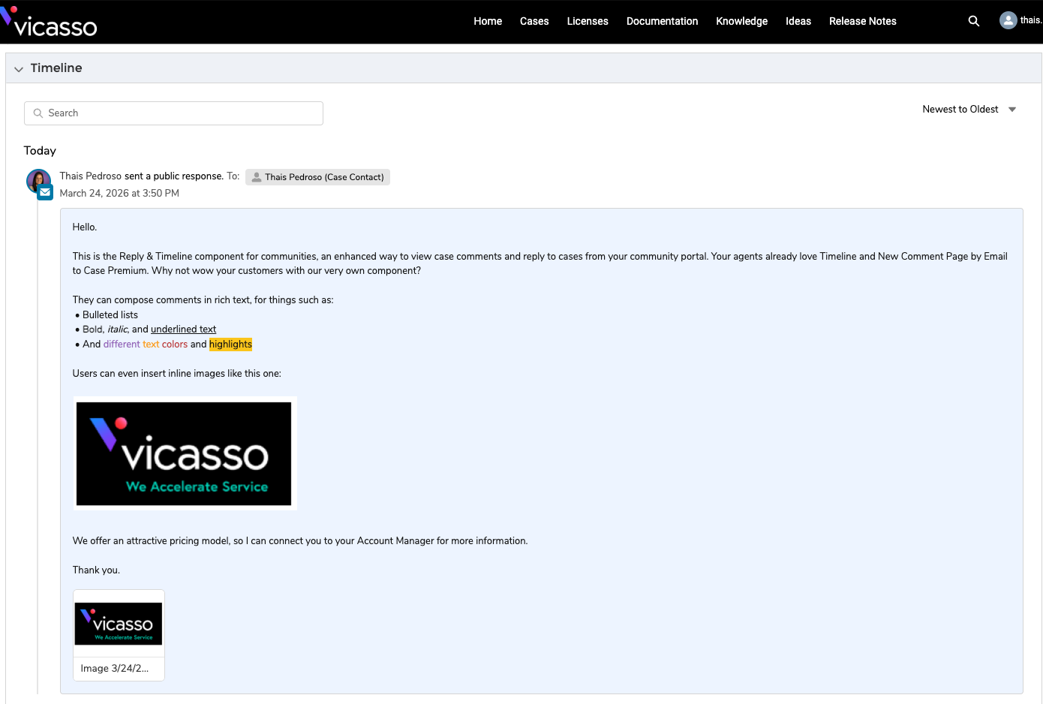Open the site search magnifier icon
Viewport: 1043px width, 704px height.
[974, 21]
